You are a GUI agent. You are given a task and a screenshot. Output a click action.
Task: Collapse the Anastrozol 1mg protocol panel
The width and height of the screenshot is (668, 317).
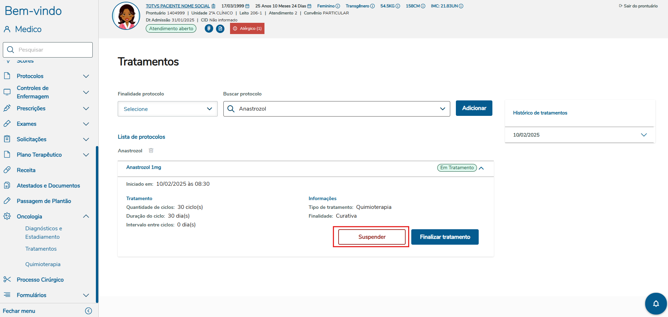pos(482,168)
